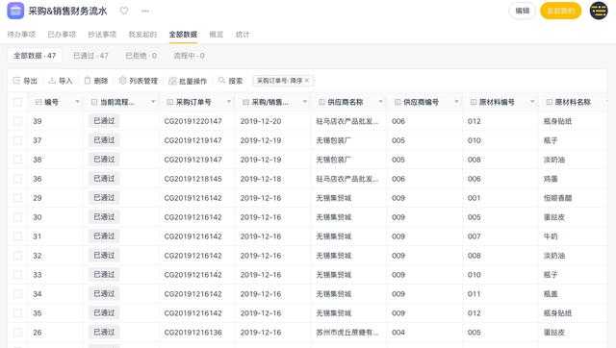Click the purple app logo icon
Image resolution: width=616 pixels, height=348 pixels.
click(15, 11)
